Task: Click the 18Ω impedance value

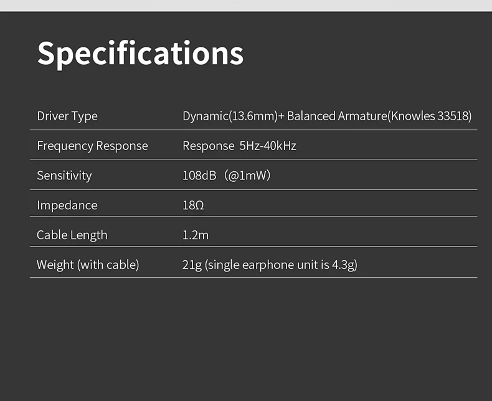Action: 193,205
